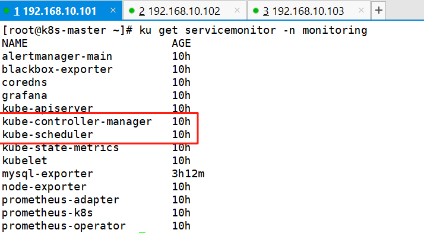Click the 10h age of coredns
Viewport: 424px width, 233px height.
181,82
